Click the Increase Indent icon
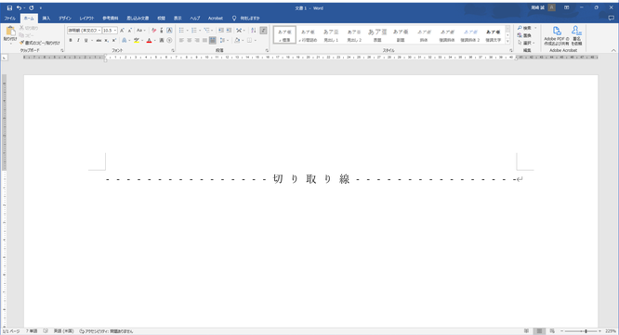Image resolution: width=619 pixels, height=335 pixels. click(229, 31)
